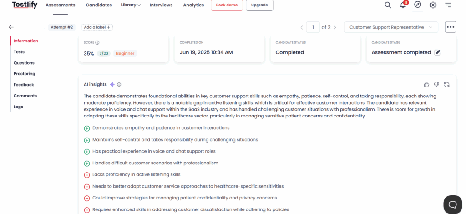
Task: Open the settings gear icon
Action: tap(433, 5)
